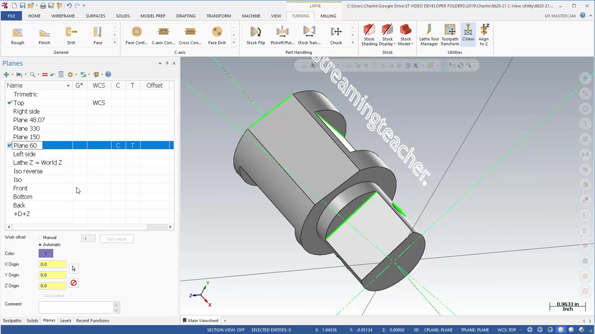Screen dimensions: 595x334
Task: Toggle the Manual work offset radio button
Action: pyautogui.click(x=40, y=237)
